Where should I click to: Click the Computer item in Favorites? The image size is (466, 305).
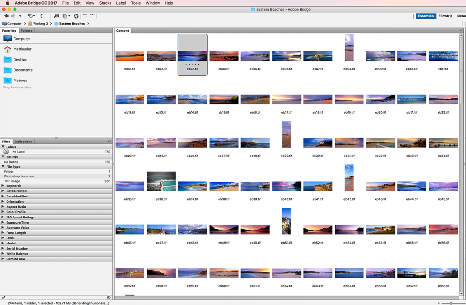click(x=22, y=39)
